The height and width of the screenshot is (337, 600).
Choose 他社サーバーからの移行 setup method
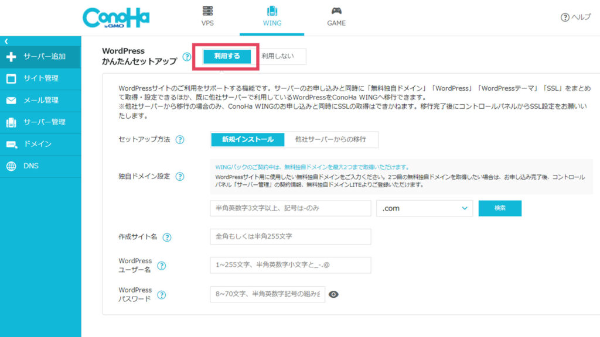tap(330, 139)
